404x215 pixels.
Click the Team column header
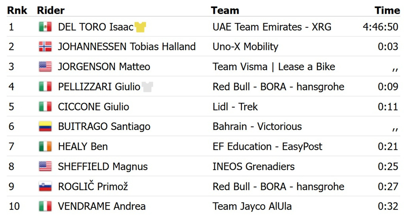click(x=225, y=10)
